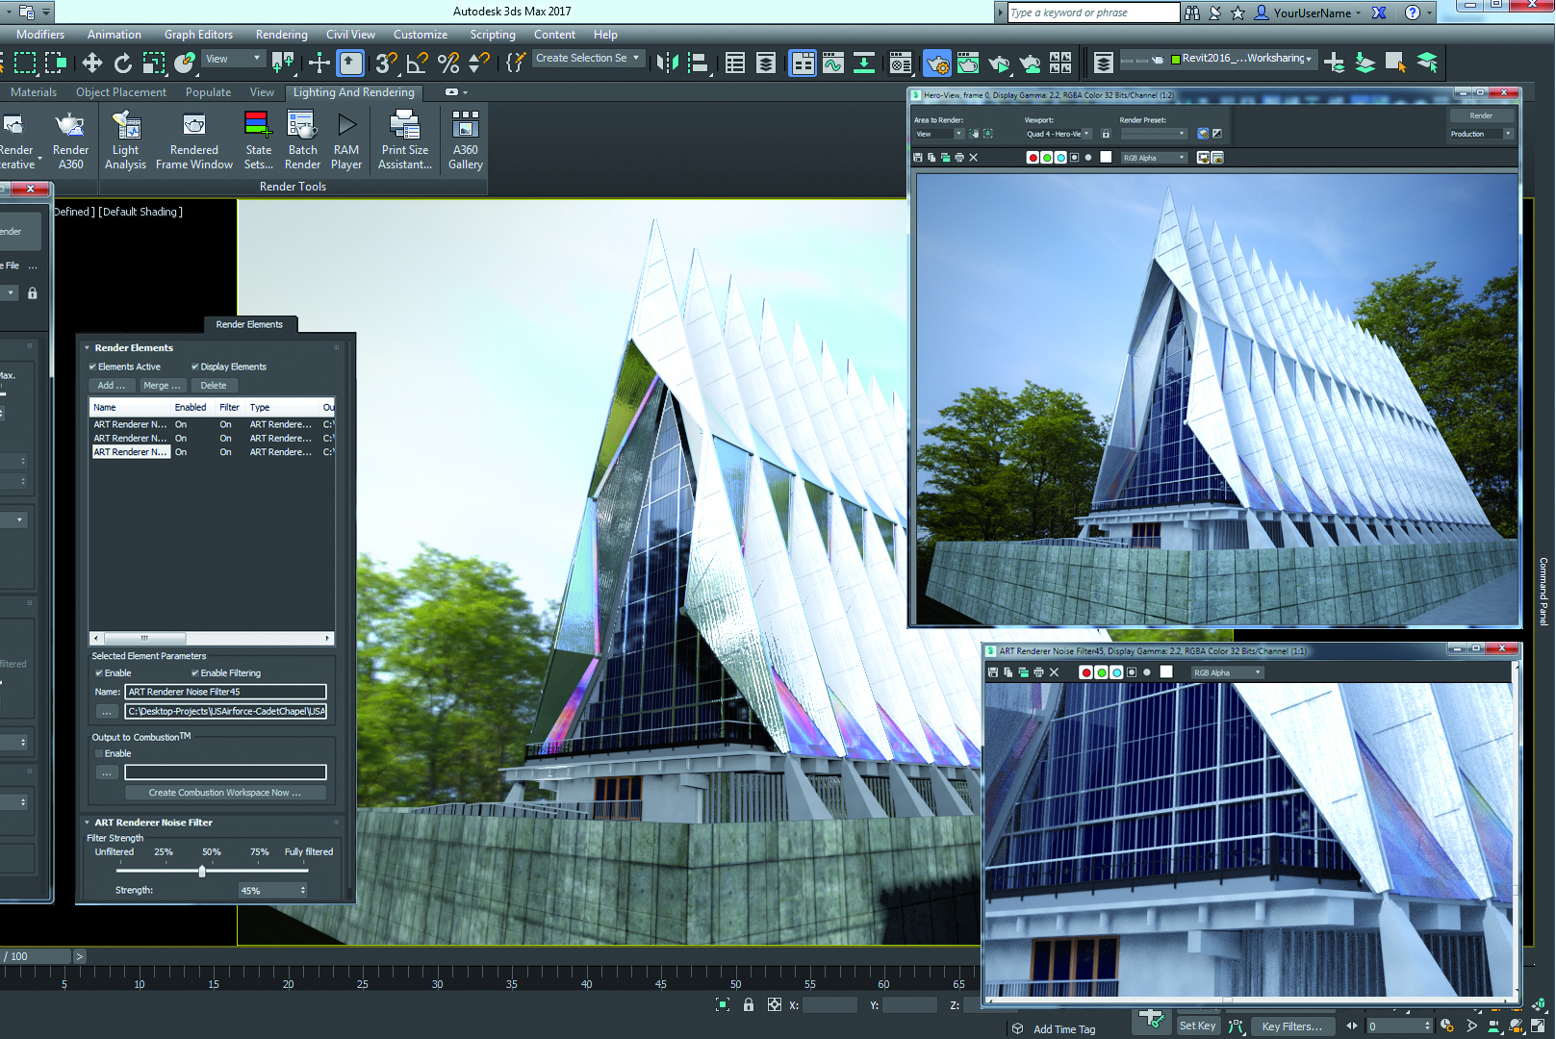Open the RGB Alpha channel dropdown
Viewport: 1556px width, 1039px height.
click(x=1154, y=157)
